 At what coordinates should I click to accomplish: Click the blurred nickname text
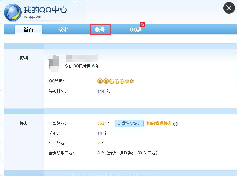(82, 58)
